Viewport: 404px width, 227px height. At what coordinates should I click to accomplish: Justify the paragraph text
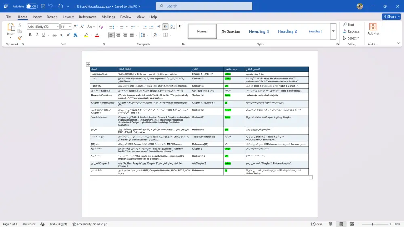132,35
